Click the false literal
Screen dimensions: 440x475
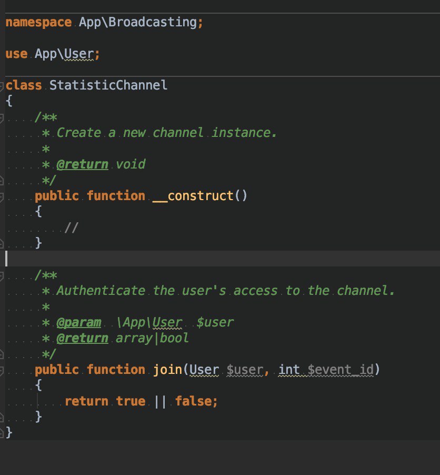[193, 401]
